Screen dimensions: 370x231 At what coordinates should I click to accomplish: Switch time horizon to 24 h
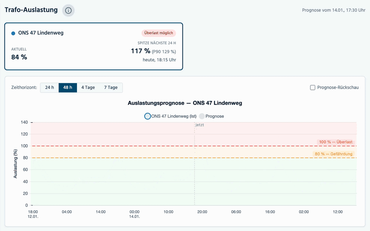coord(50,88)
